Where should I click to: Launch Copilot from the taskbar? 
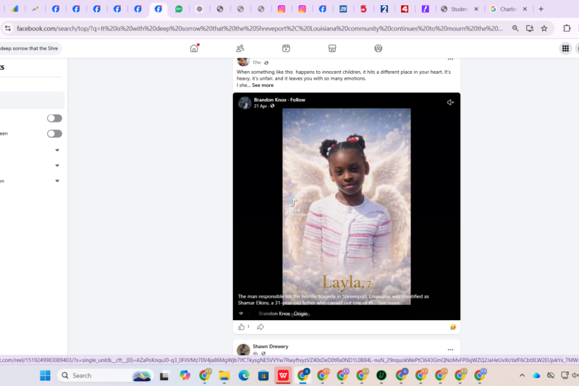[x=185, y=375]
